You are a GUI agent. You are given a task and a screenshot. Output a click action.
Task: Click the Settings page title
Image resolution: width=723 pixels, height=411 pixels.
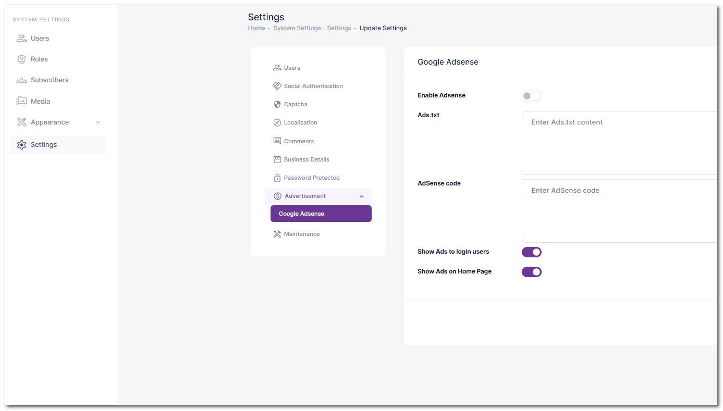point(266,17)
